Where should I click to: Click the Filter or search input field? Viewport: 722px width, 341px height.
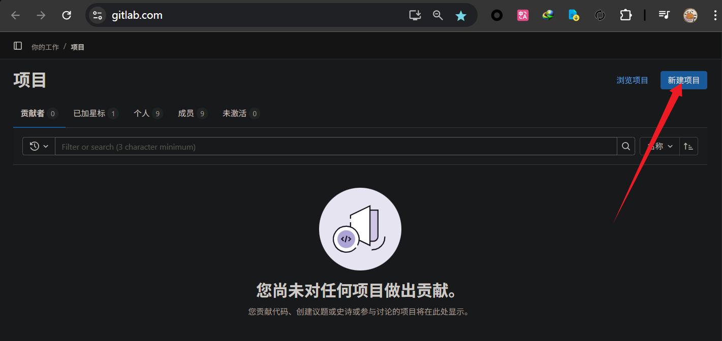point(336,146)
